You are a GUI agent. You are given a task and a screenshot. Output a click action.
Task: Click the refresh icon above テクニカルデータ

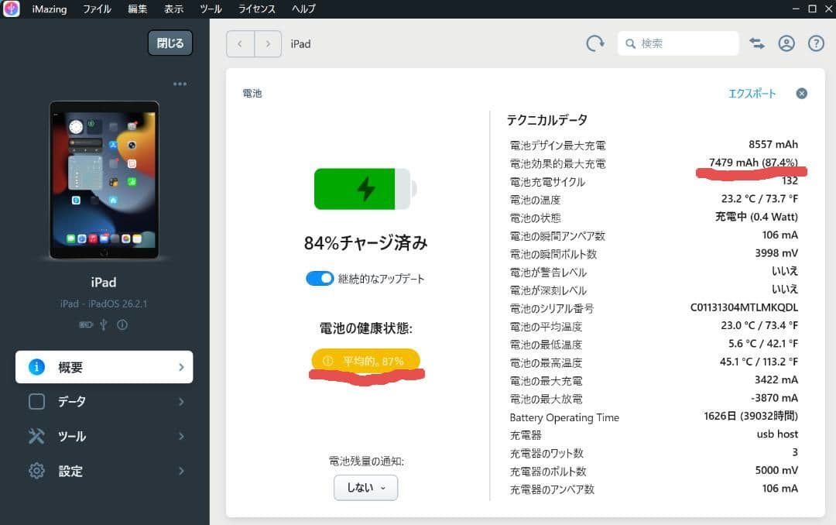click(594, 43)
